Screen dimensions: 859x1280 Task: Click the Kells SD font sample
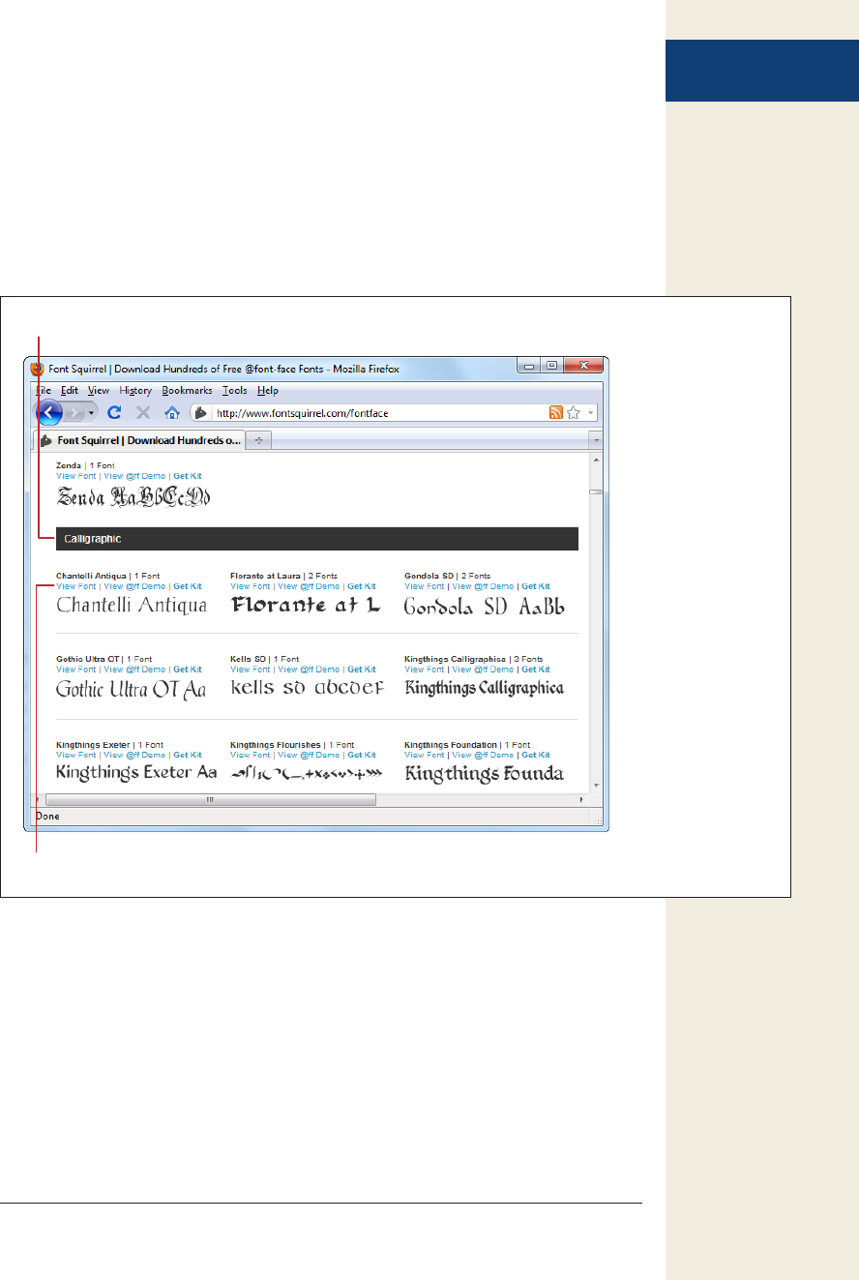pos(308,689)
